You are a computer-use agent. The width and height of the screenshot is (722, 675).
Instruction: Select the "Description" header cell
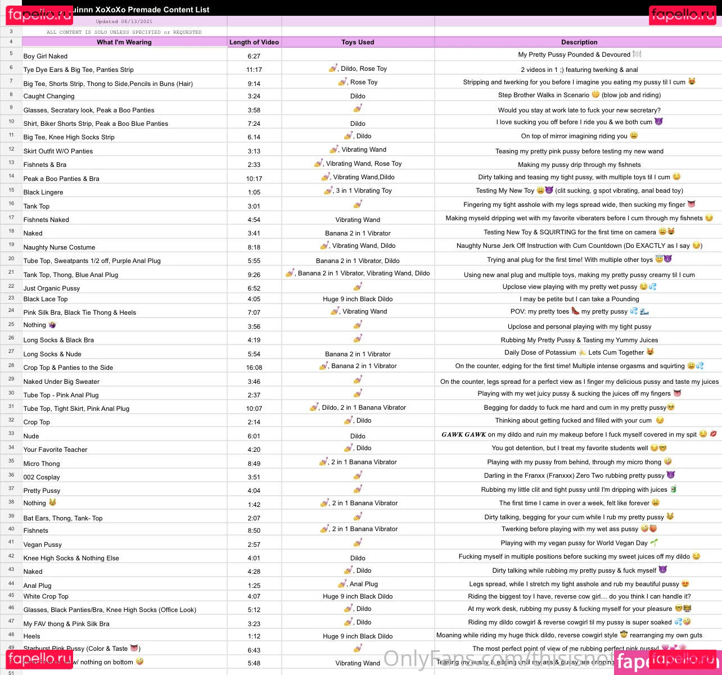[579, 42]
